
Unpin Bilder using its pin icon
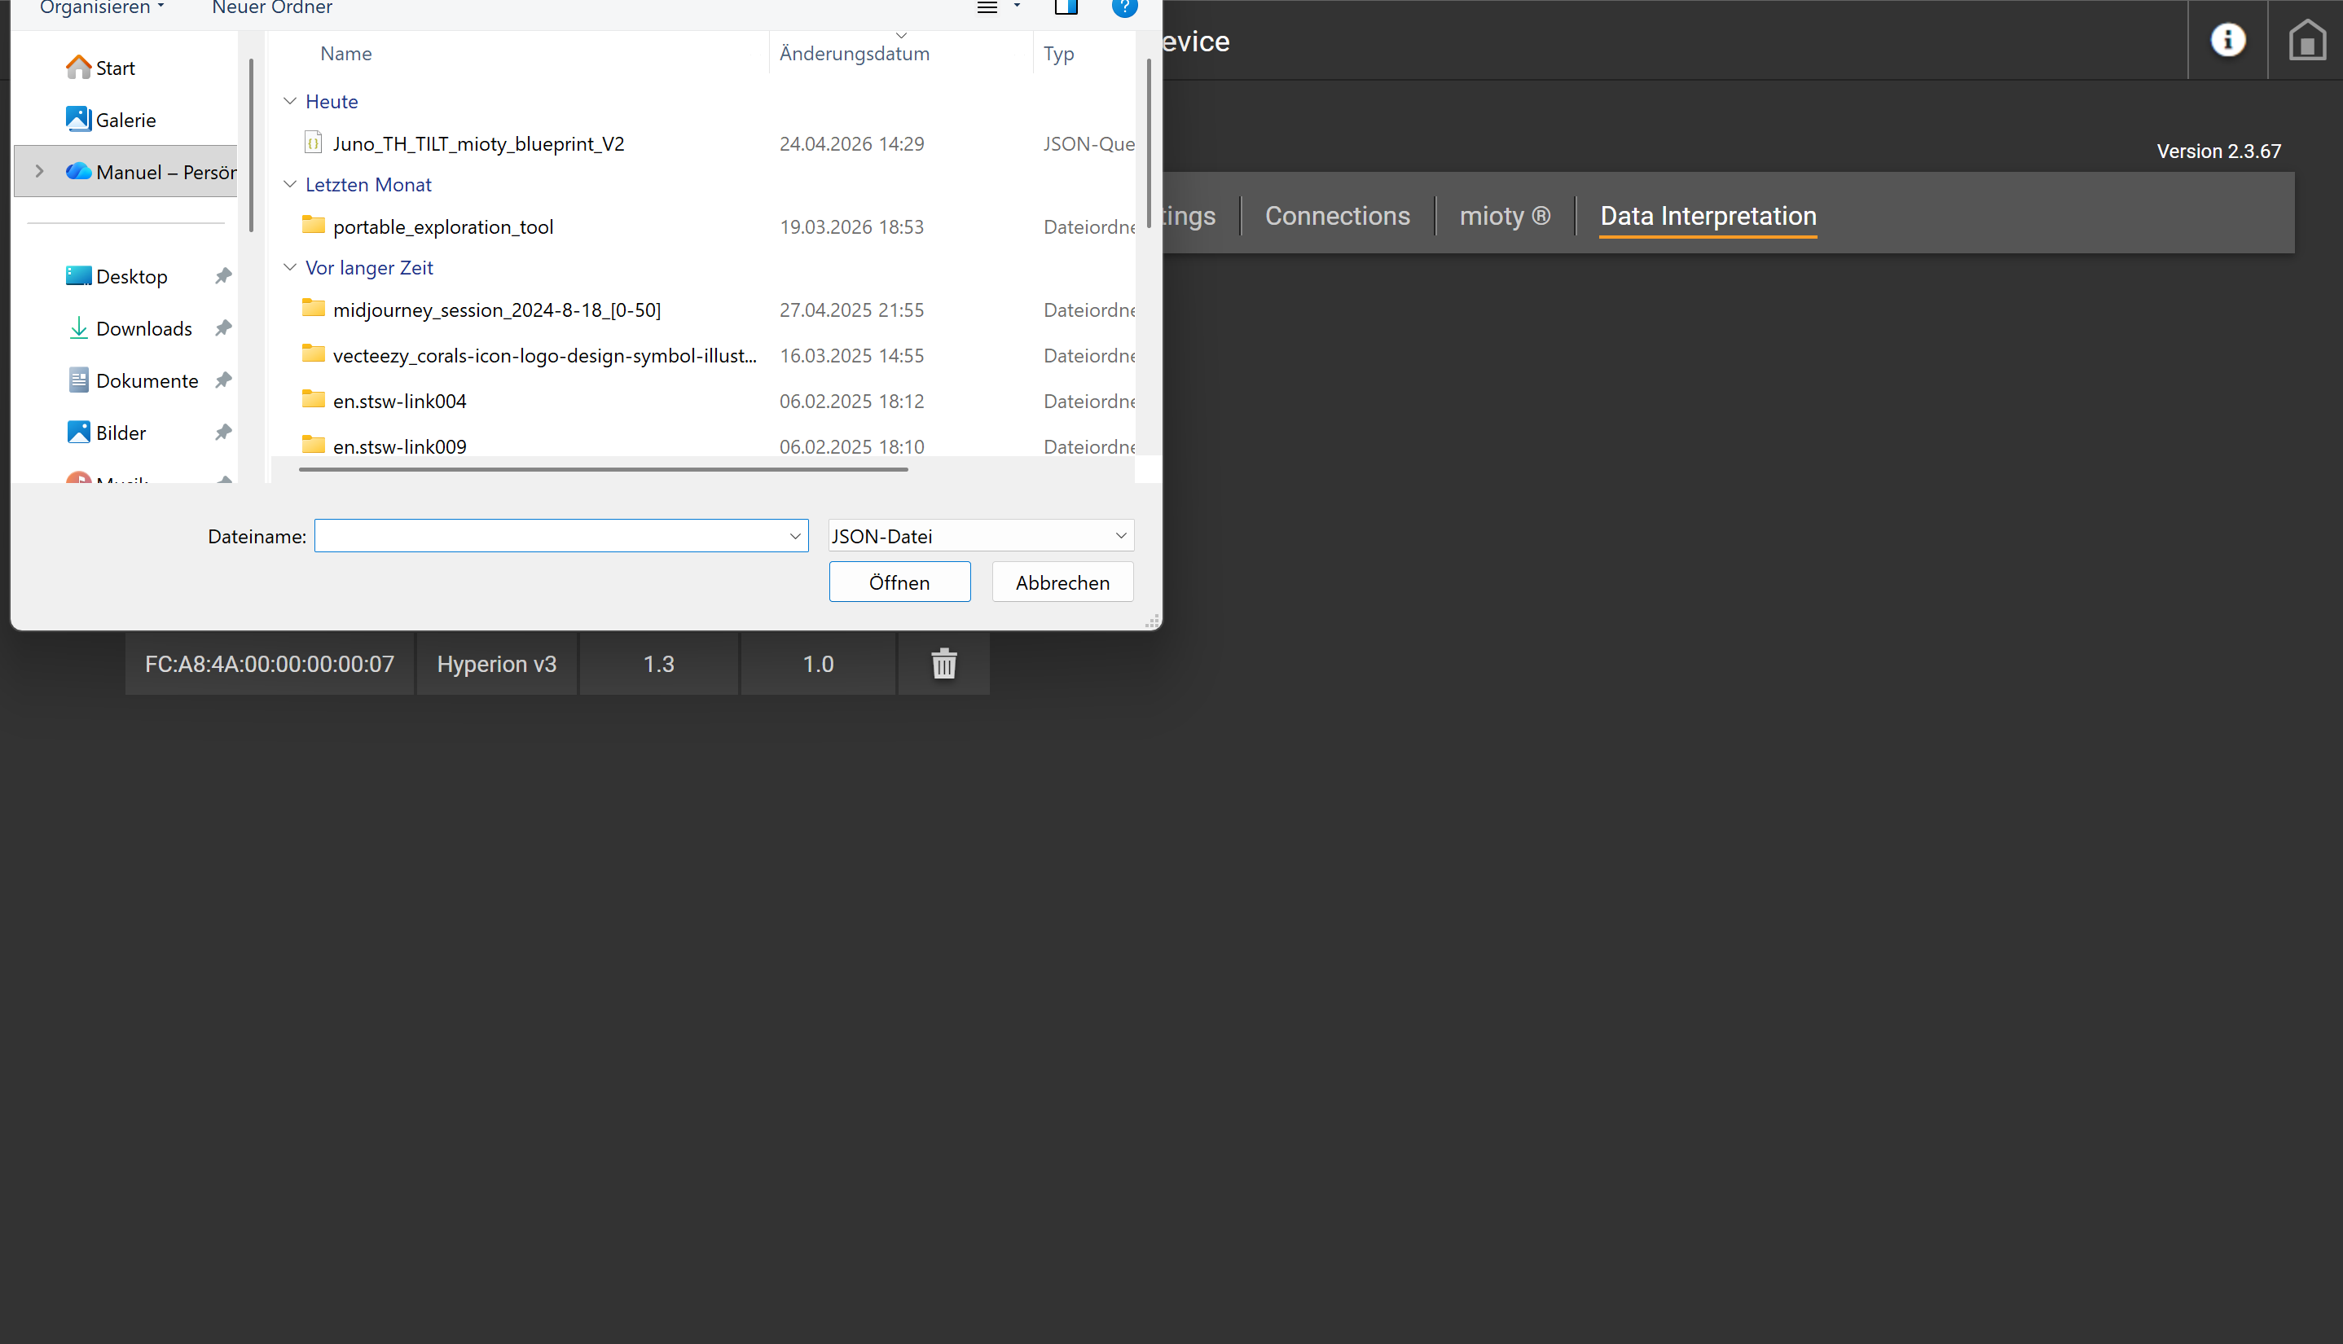[222, 432]
